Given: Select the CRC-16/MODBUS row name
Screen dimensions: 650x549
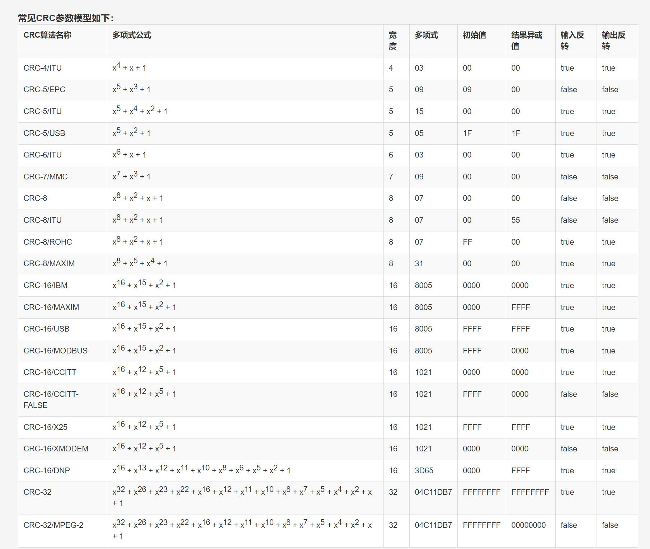Looking at the screenshot, I should (56, 351).
